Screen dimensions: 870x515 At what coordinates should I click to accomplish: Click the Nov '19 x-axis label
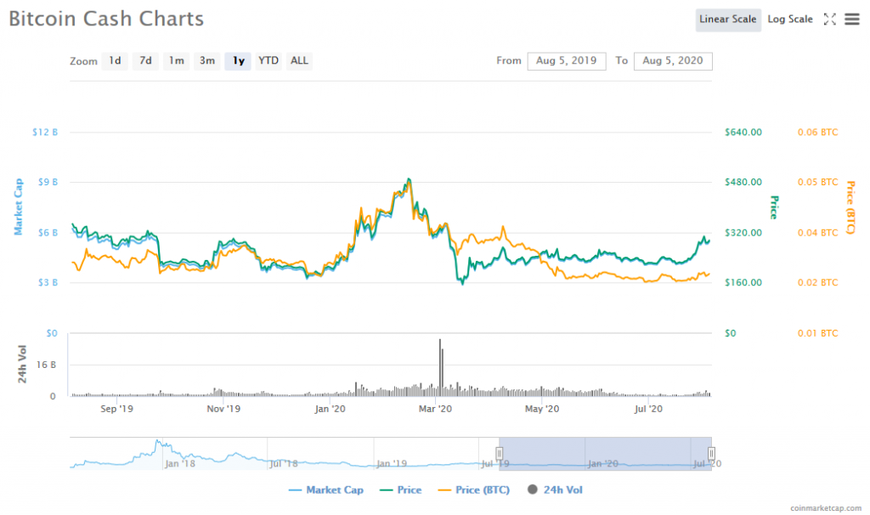[223, 409]
